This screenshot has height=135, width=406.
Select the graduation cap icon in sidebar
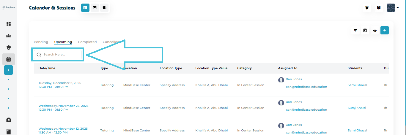(9, 47)
